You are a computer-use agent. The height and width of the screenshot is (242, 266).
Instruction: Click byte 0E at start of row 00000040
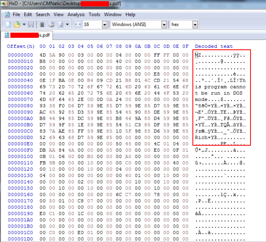43,80
